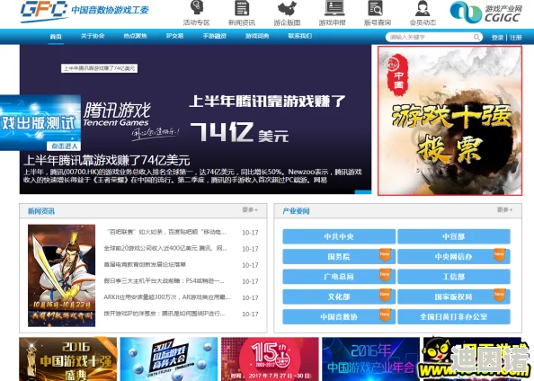Open news item about 电竞教育 forum
The width and height of the screenshot is (534, 381).
point(145,264)
